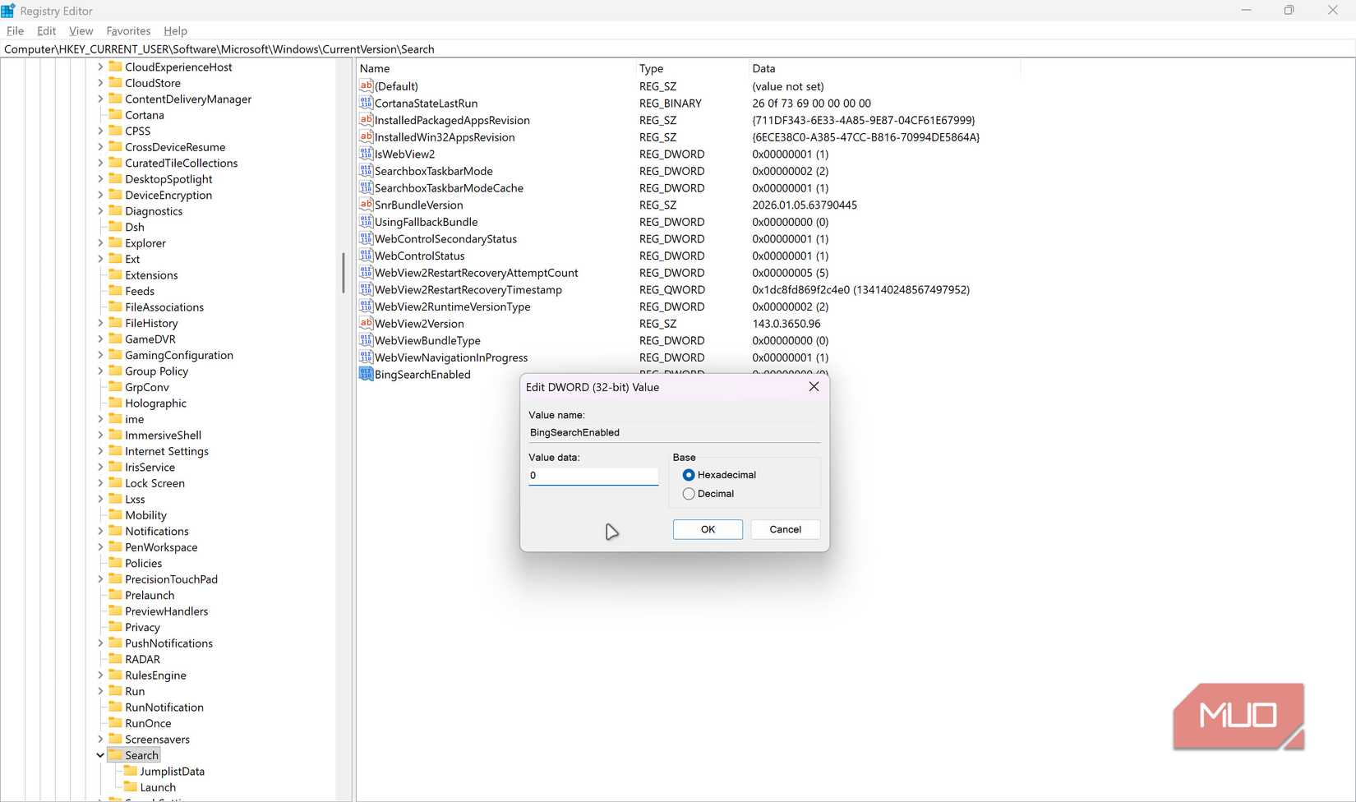This screenshot has width=1356, height=802.
Task: Click the WebViewBundleType DWORD icon
Action: [x=367, y=340]
